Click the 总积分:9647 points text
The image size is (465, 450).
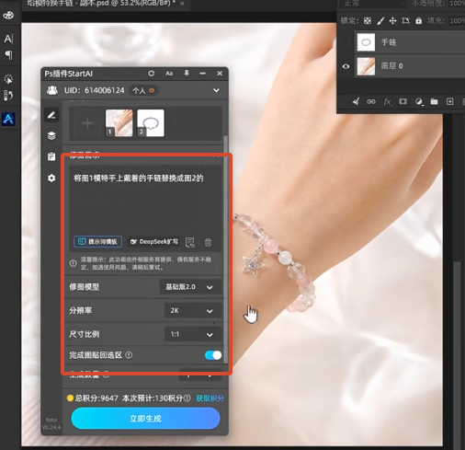(96, 398)
